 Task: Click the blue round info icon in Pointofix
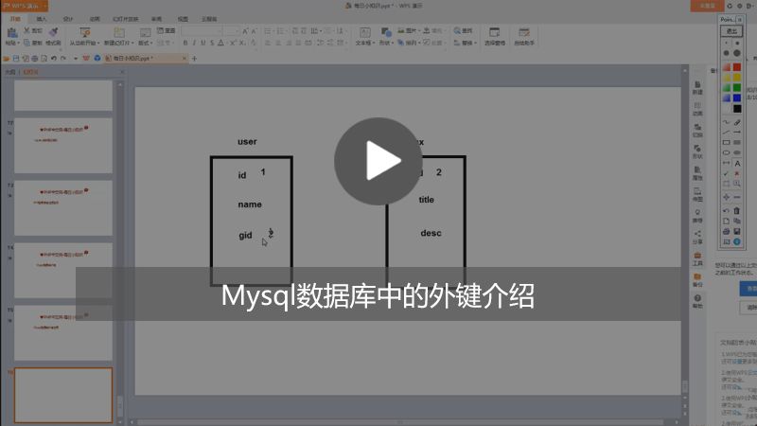coord(737,241)
